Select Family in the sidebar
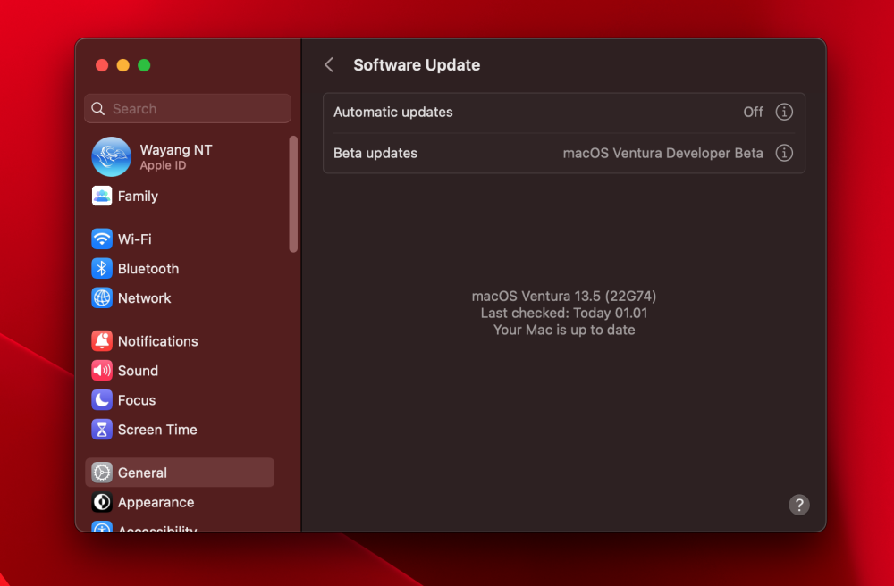The image size is (894, 586). [180, 196]
